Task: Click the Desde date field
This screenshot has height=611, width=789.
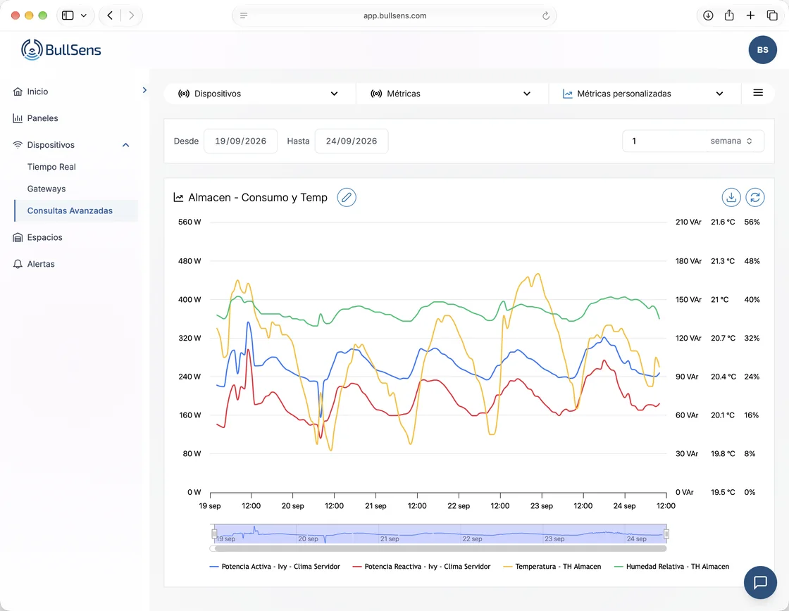Action: click(240, 141)
